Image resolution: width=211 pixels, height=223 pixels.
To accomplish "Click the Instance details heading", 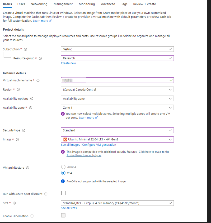I will point(14,73).
